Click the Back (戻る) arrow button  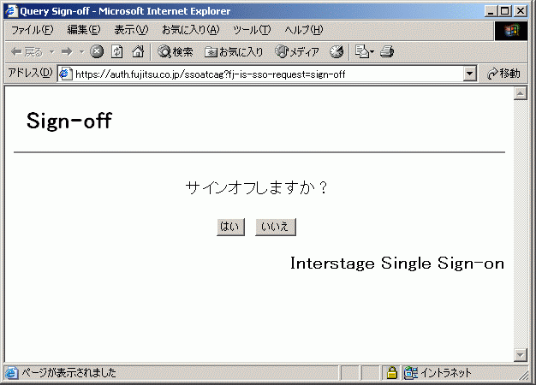tap(27, 52)
